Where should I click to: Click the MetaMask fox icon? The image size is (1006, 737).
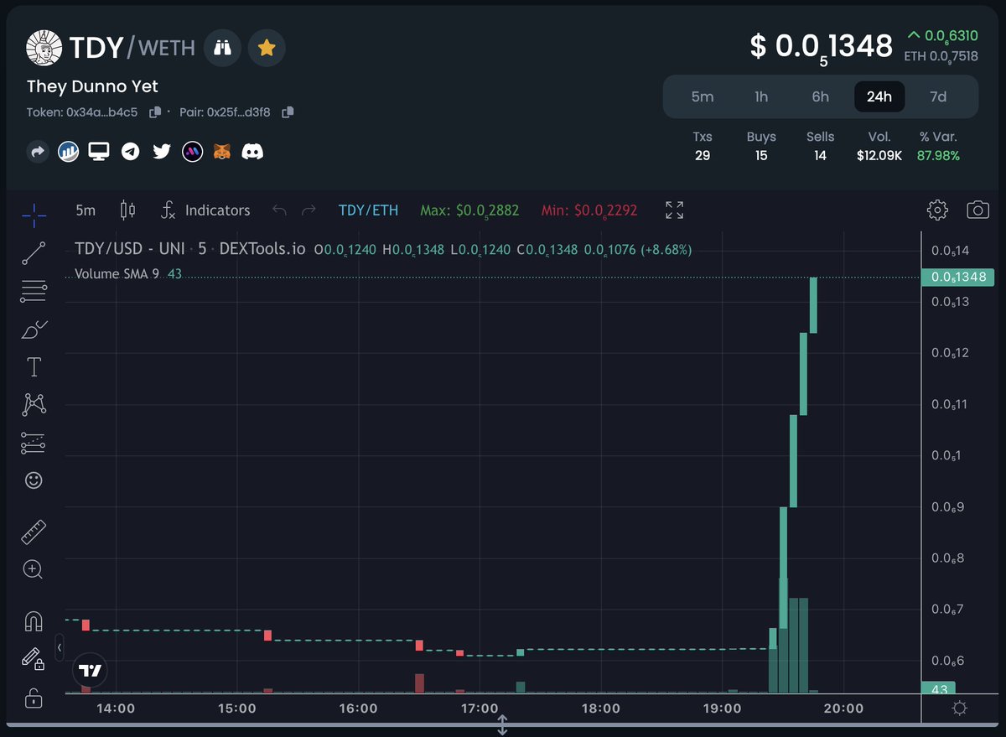(x=222, y=152)
